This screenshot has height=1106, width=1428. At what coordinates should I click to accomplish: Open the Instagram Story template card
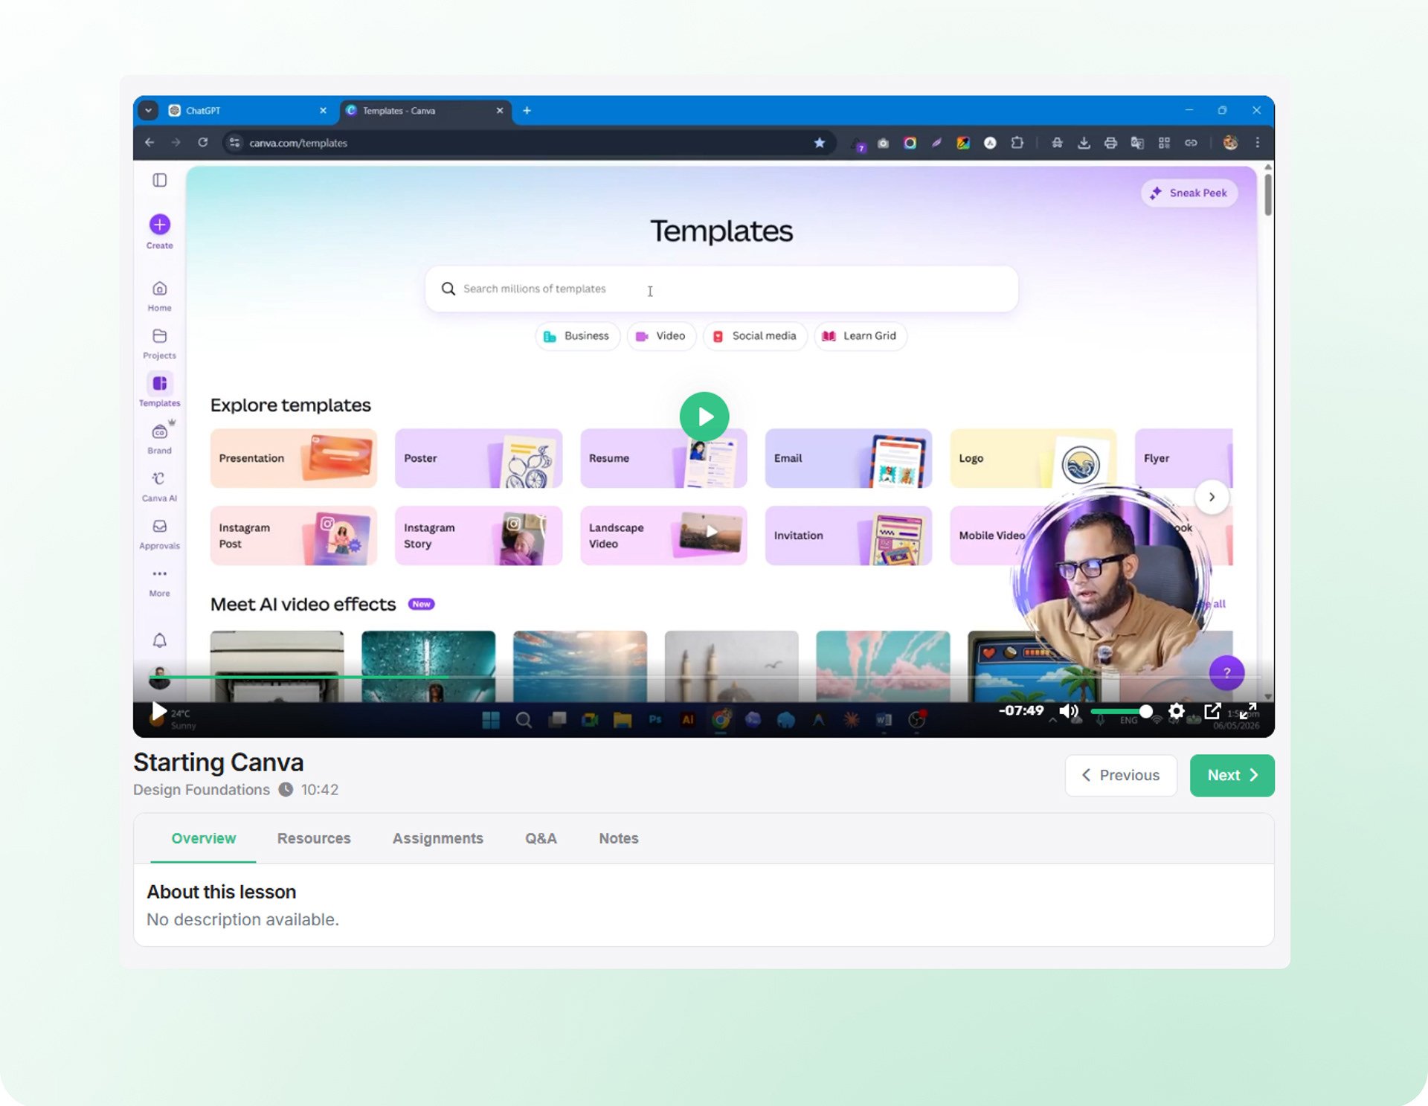point(478,536)
